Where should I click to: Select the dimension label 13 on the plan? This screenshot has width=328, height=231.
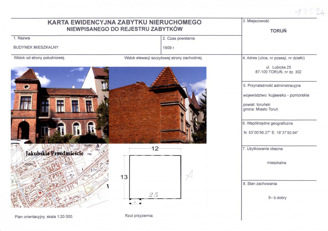point(124,177)
